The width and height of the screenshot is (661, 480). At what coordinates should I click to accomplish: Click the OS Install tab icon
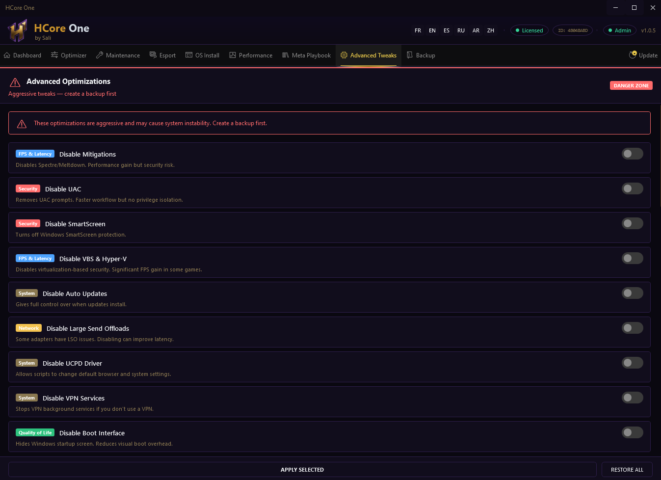189,55
